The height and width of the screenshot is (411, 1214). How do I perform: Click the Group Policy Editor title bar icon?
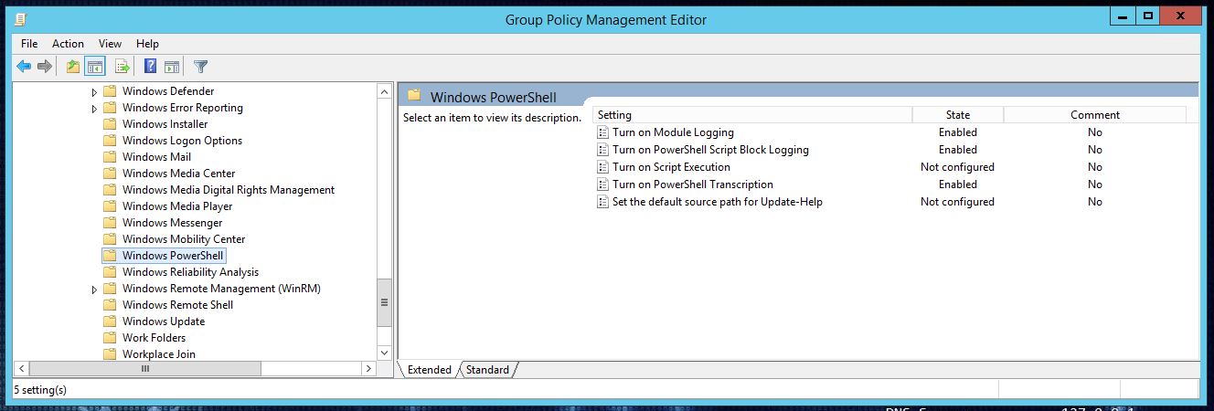(21, 18)
